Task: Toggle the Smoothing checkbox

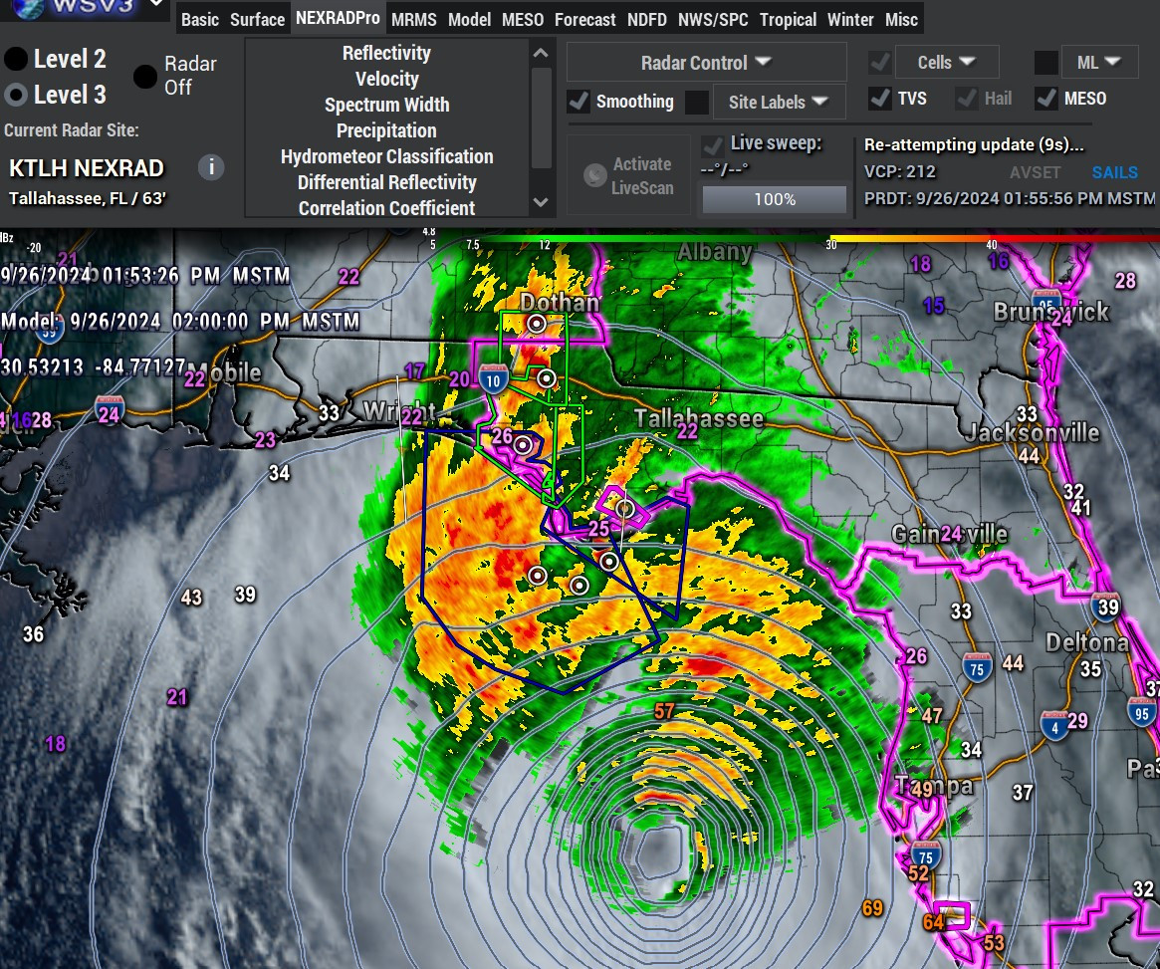Action: point(578,102)
